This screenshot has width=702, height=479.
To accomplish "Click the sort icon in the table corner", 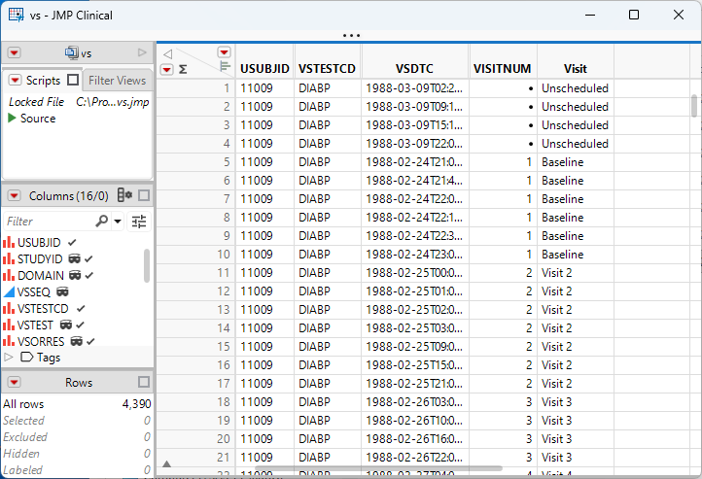I will click(225, 67).
